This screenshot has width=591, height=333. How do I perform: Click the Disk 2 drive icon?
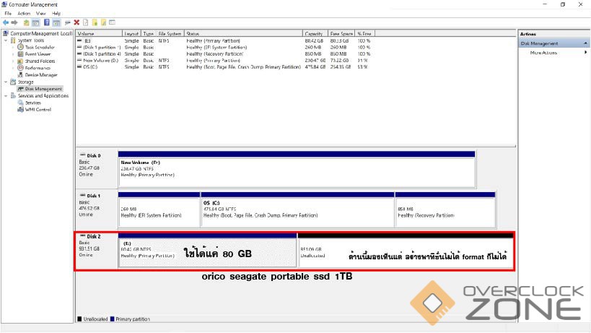point(82,236)
